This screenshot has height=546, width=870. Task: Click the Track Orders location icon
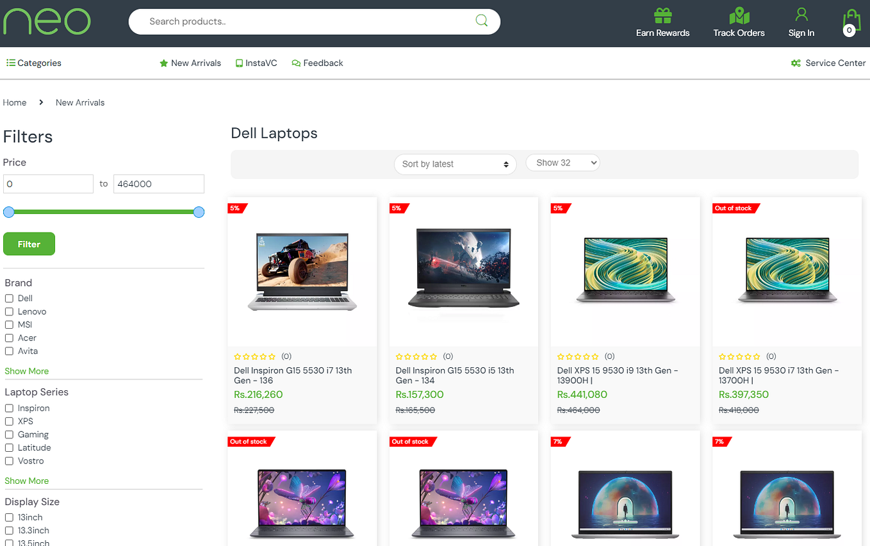point(739,14)
